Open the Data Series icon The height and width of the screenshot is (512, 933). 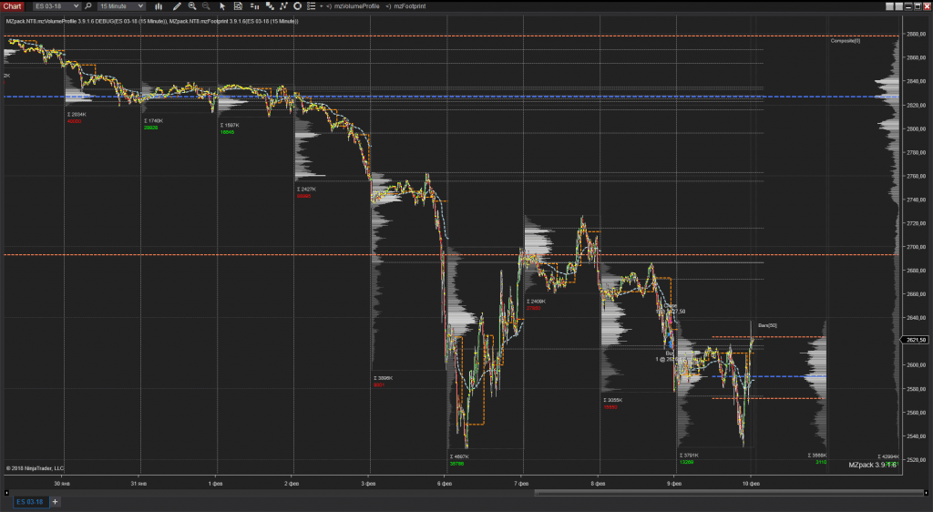point(238,6)
